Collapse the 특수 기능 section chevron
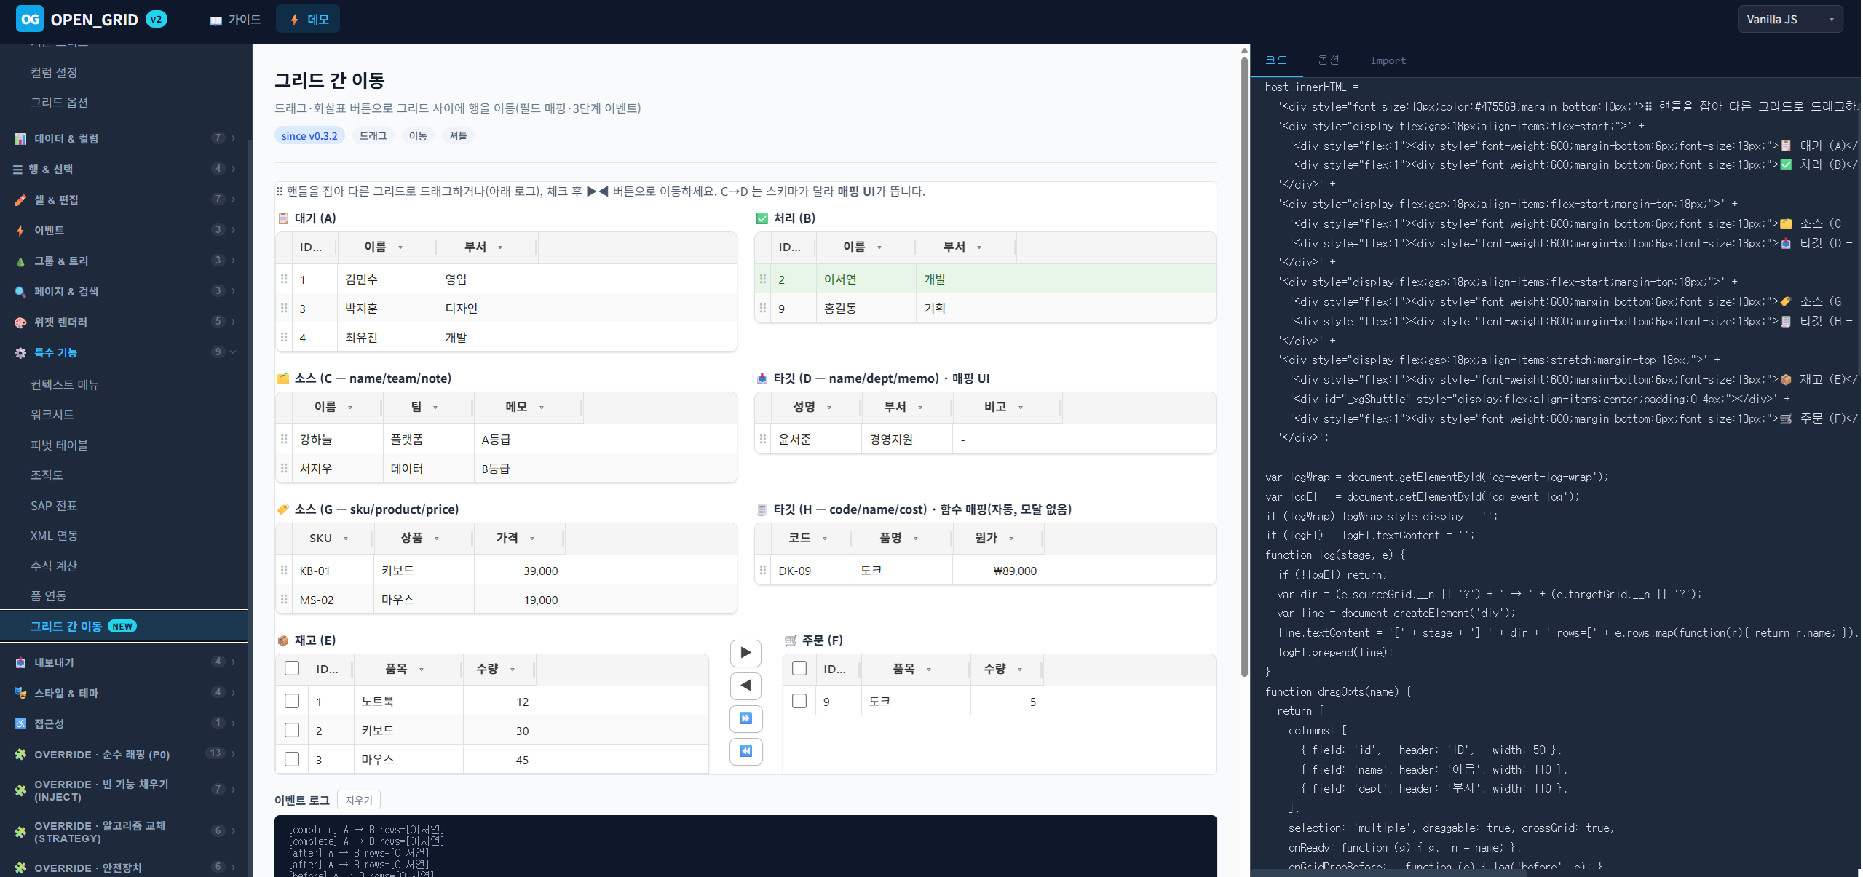The height and width of the screenshot is (877, 1863). click(233, 352)
